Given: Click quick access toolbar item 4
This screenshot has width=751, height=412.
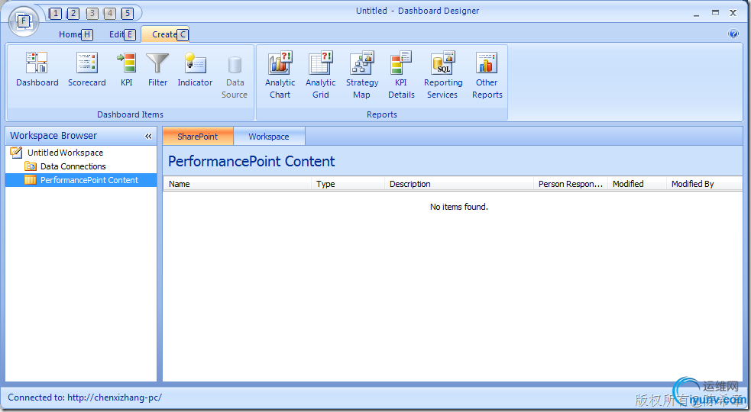Looking at the screenshot, I should [x=110, y=14].
